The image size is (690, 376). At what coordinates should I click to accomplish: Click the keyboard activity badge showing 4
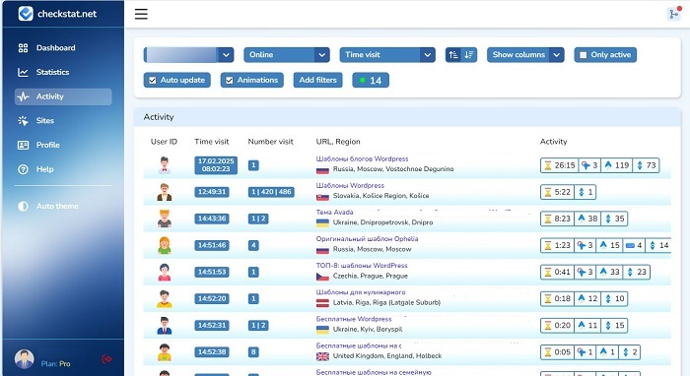[634, 245]
